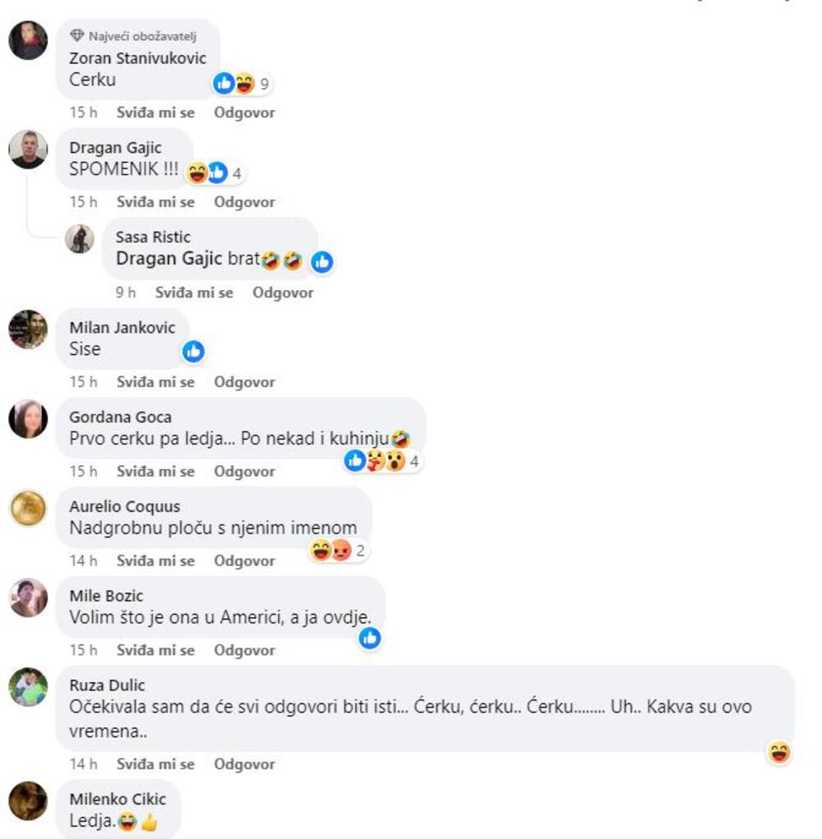The image size is (822, 839).
Task: Open reactions on Aurelio Coquus's comment
Action: point(339,550)
